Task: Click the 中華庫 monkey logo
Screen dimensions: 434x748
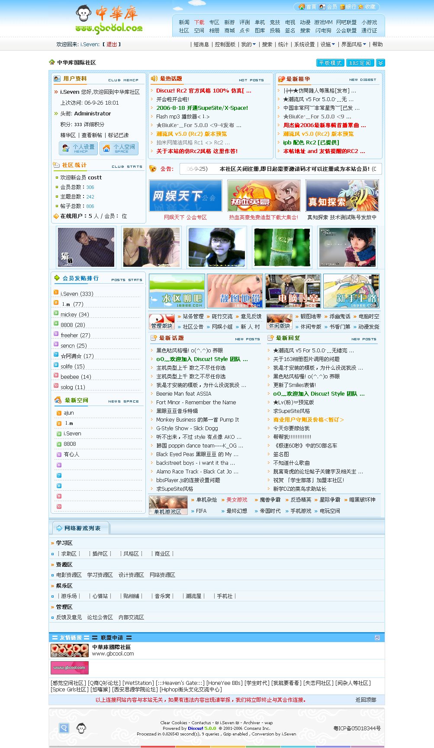Action: tap(109, 19)
